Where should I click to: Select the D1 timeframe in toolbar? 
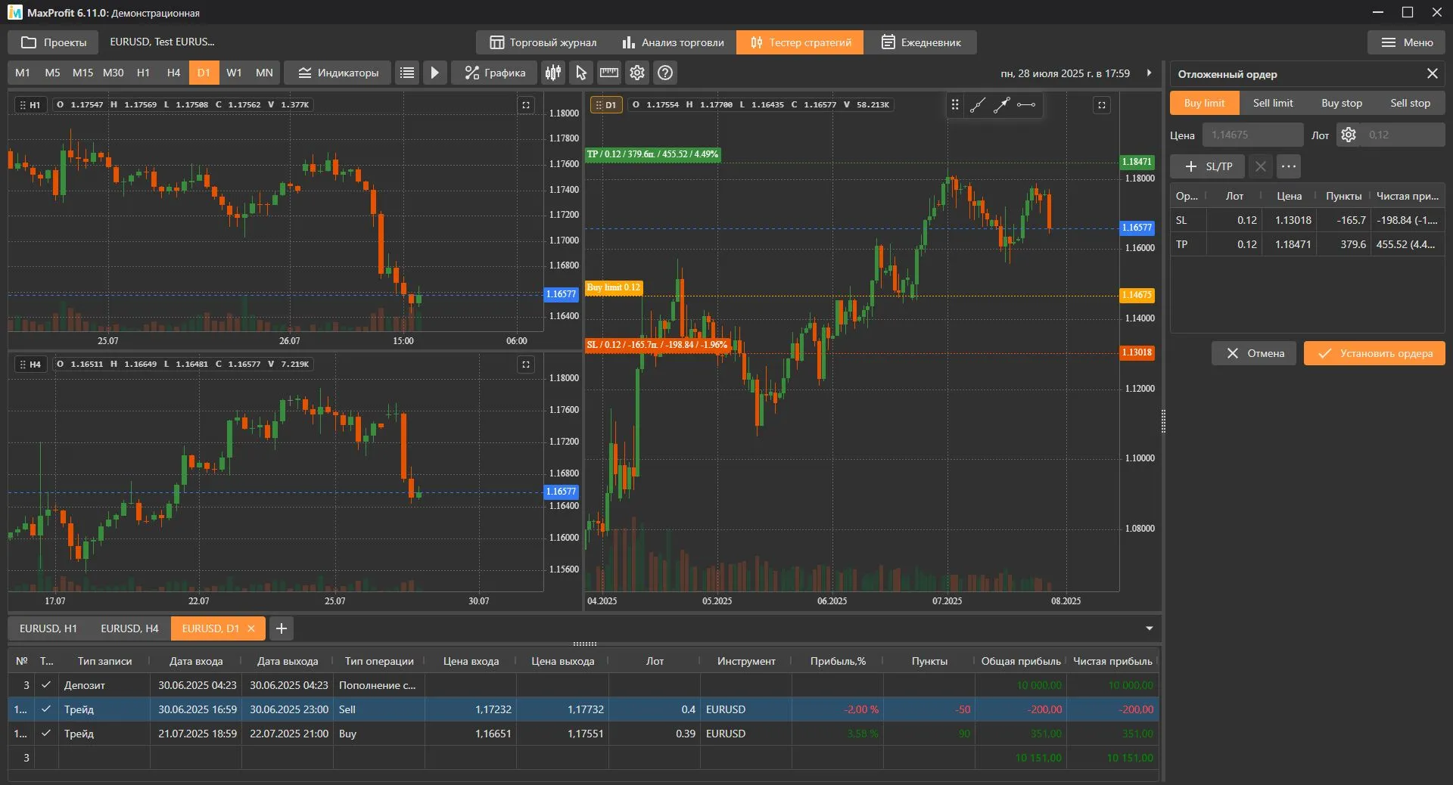204,73
